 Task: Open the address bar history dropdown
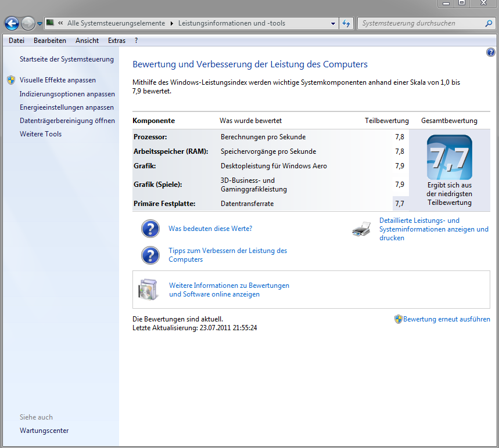(x=333, y=24)
